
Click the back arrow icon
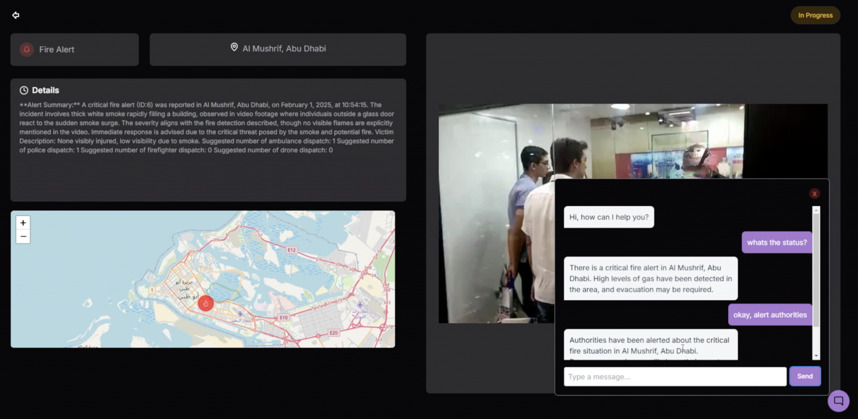16,16
